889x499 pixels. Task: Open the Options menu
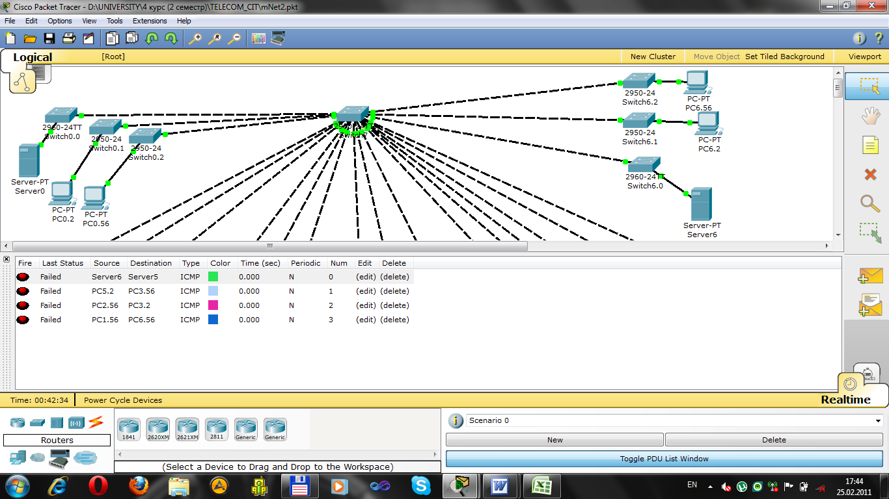[x=60, y=21]
